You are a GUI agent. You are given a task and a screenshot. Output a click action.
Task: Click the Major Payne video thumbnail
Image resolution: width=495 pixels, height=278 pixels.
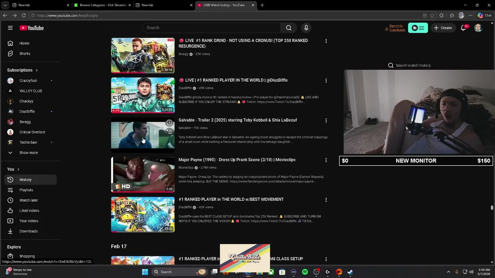143,175
